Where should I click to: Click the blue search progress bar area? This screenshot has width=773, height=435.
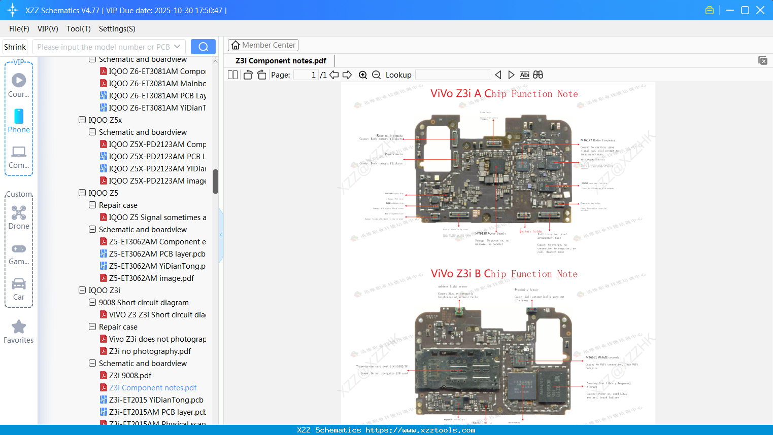pos(220,234)
